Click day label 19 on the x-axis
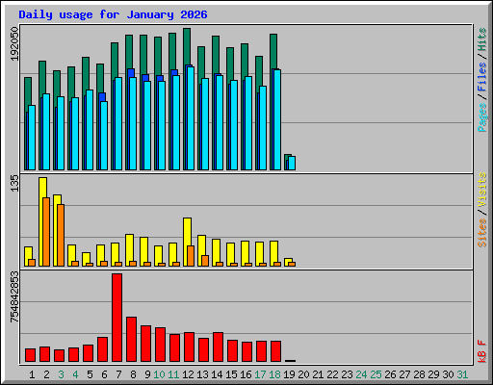 pos(289,374)
